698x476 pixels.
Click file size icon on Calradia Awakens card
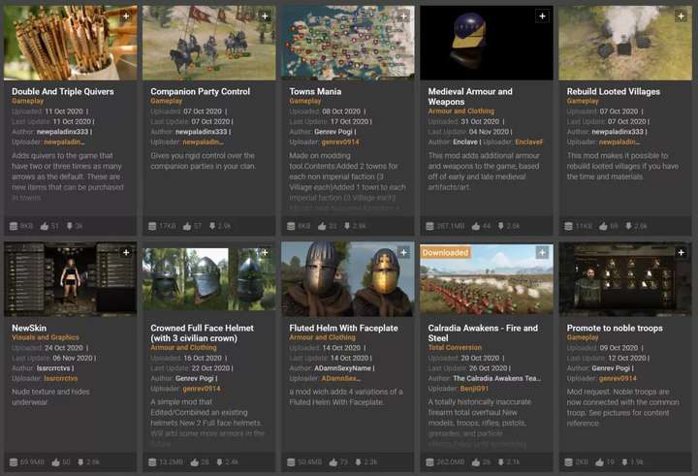pos(430,462)
